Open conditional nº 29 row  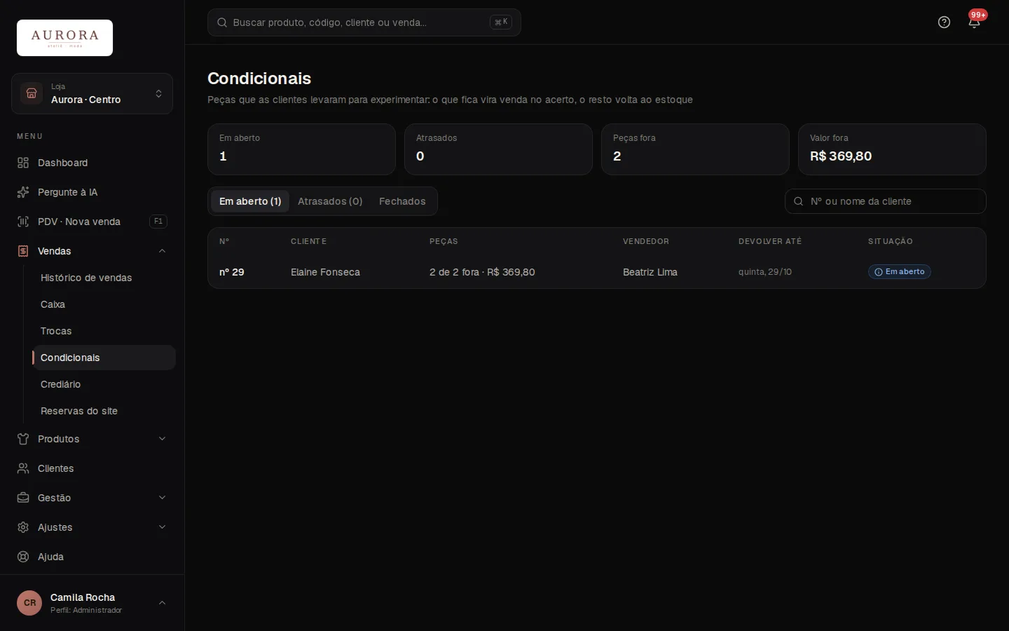tap(597, 272)
